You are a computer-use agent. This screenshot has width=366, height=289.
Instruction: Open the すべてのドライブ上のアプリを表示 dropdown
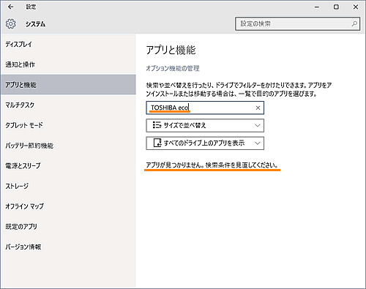point(205,143)
